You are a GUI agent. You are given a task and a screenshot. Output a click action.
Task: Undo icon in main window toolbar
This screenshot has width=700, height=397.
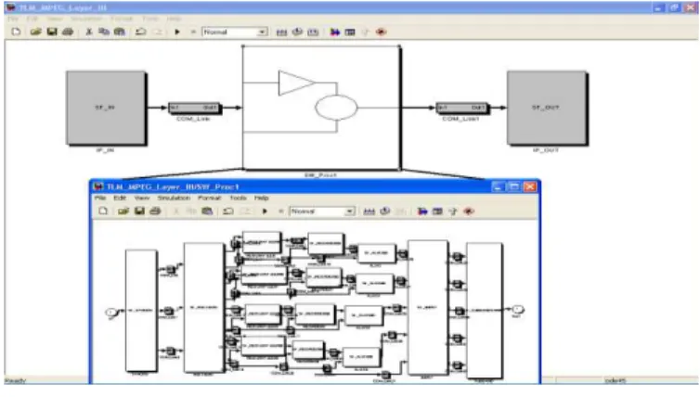pyautogui.click(x=140, y=32)
